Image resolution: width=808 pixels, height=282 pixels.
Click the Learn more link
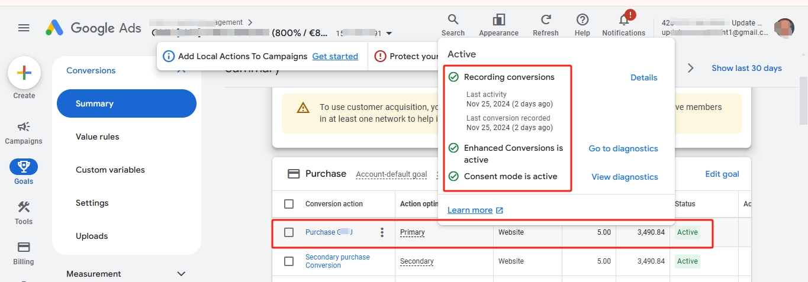point(470,210)
